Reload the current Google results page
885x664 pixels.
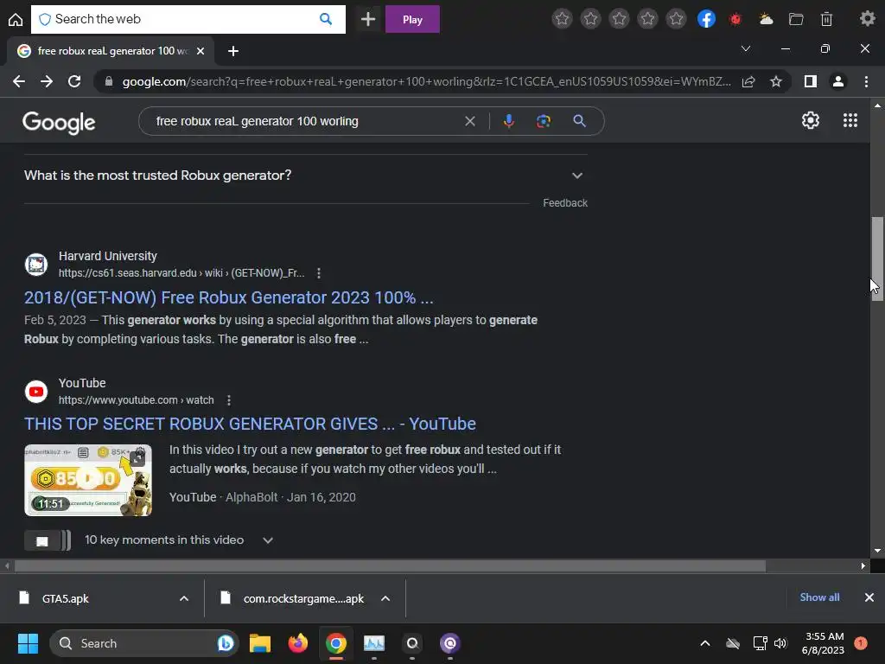pos(74,81)
